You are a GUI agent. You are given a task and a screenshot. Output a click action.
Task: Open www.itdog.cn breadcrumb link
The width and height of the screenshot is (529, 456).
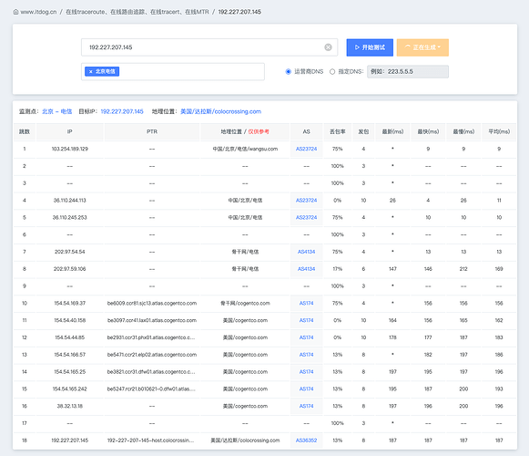click(38, 12)
